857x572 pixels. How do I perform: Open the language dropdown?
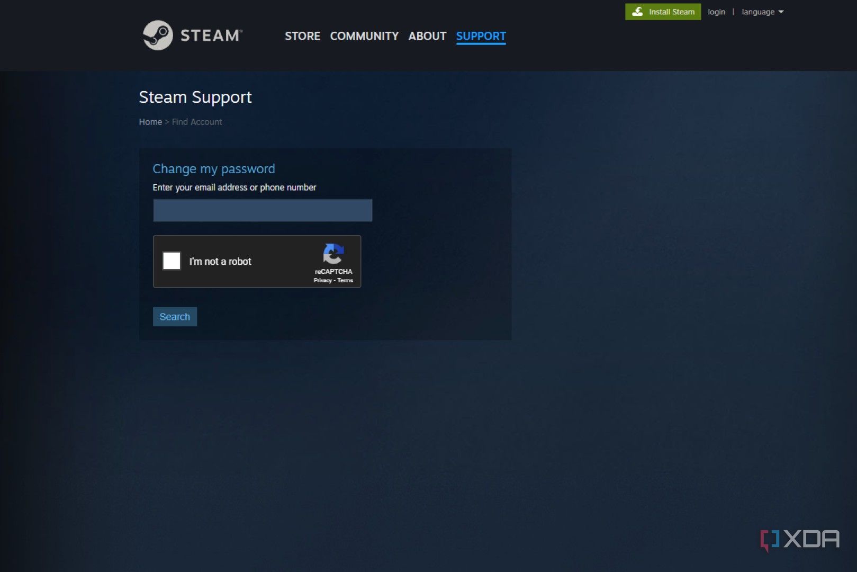[762, 12]
